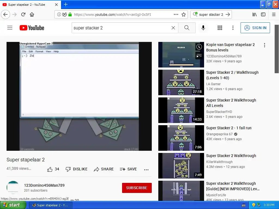This screenshot has width=279, height=209.
Task: Show site information icon in address bar
Action: (59, 14)
